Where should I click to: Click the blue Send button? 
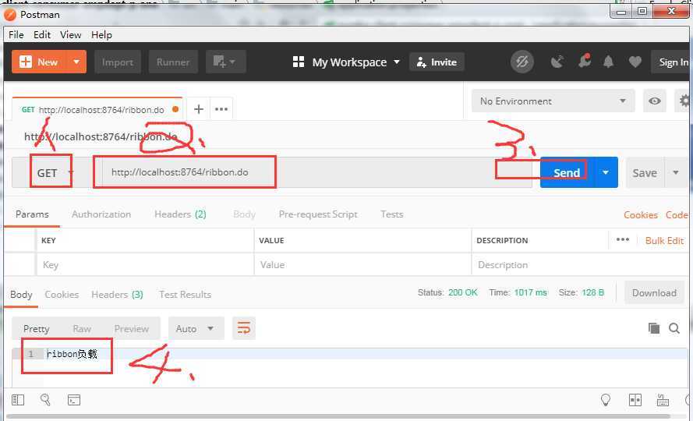click(567, 172)
